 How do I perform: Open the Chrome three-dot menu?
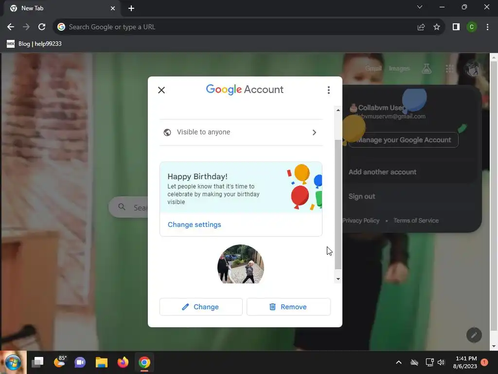[x=487, y=27]
